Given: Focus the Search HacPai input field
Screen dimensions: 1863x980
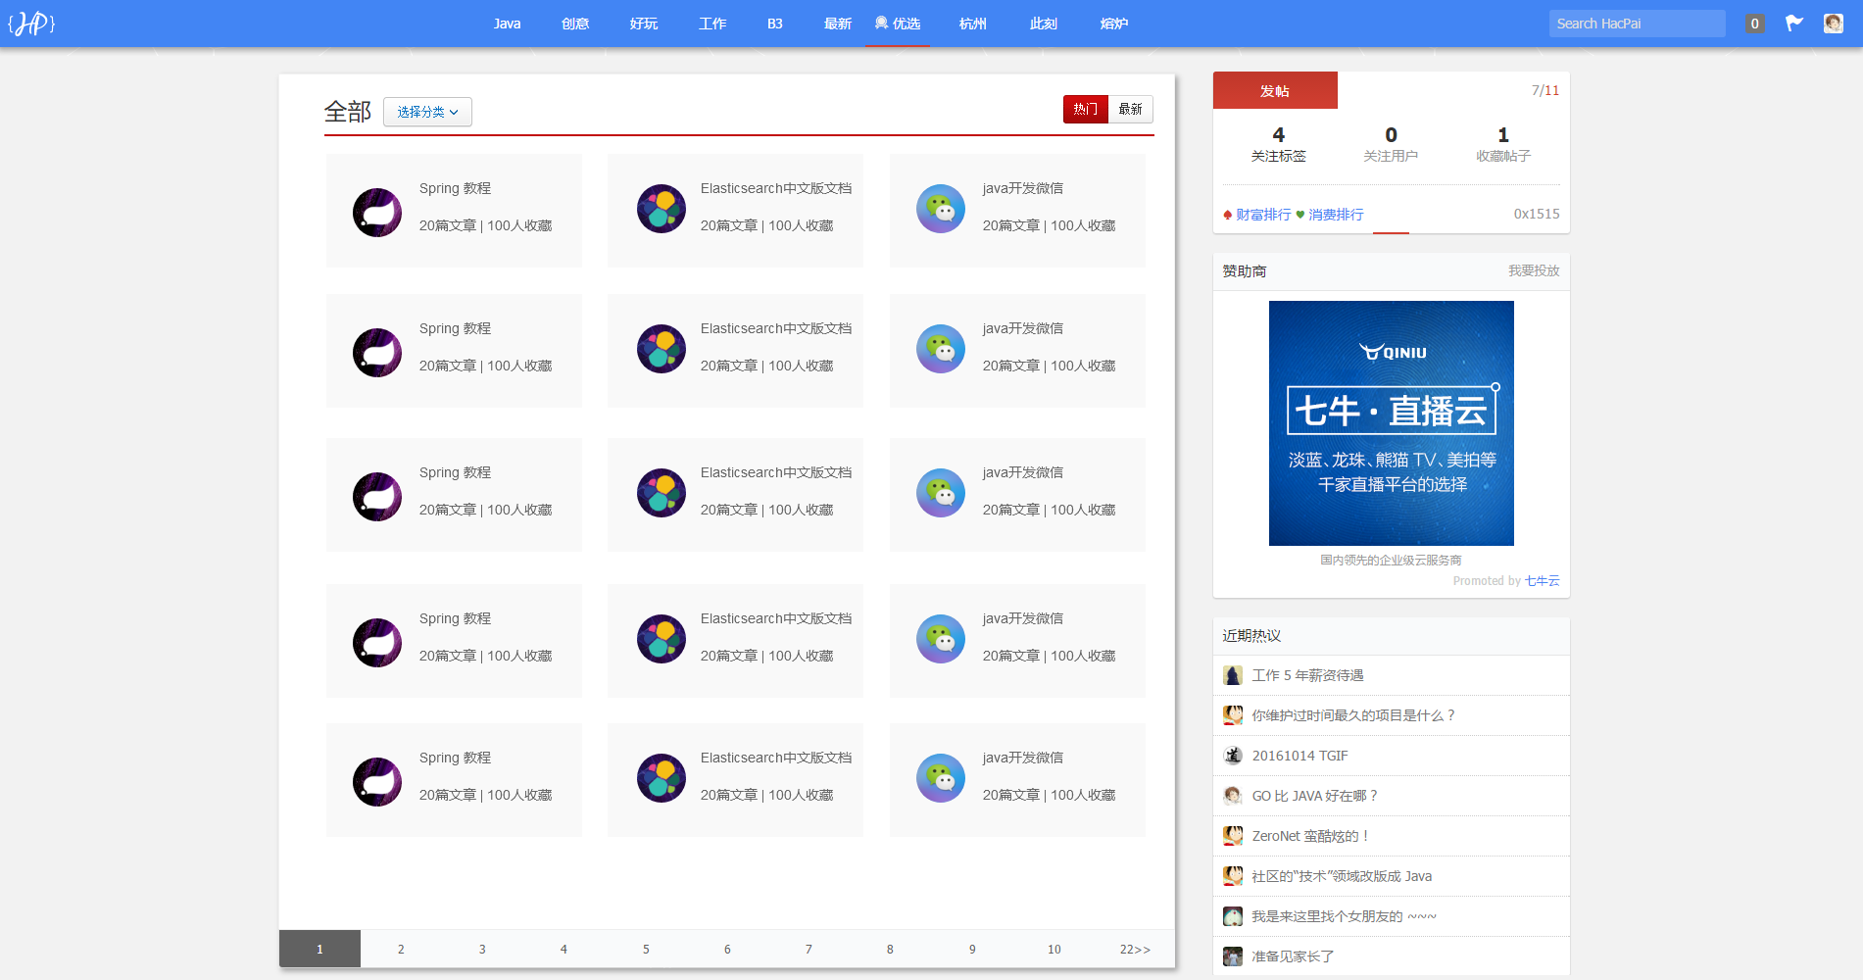Looking at the screenshot, I should 1636,24.
